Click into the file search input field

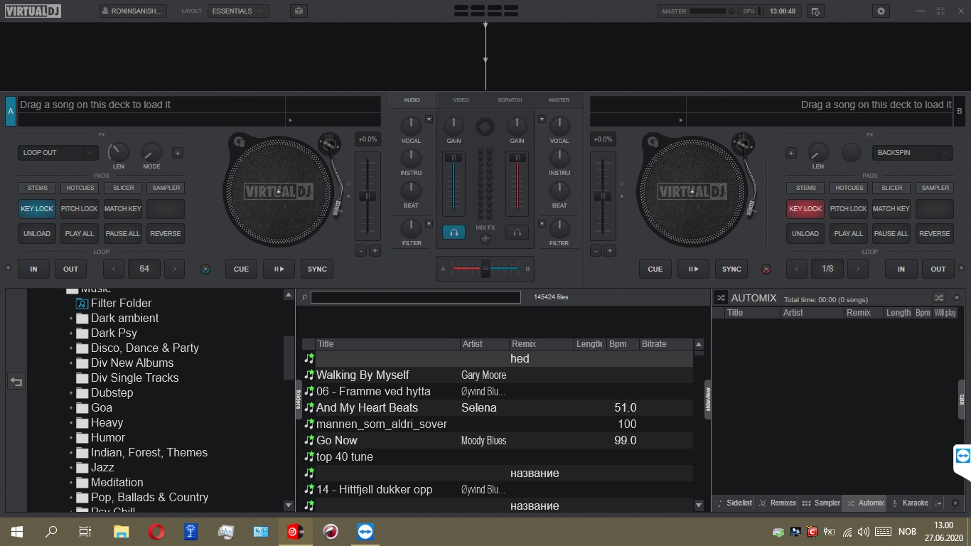(415, 298)
